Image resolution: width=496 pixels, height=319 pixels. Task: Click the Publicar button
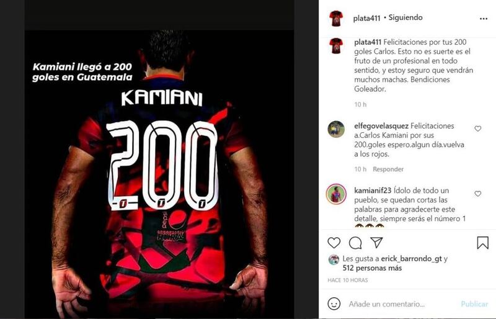(x=474, y=304)
